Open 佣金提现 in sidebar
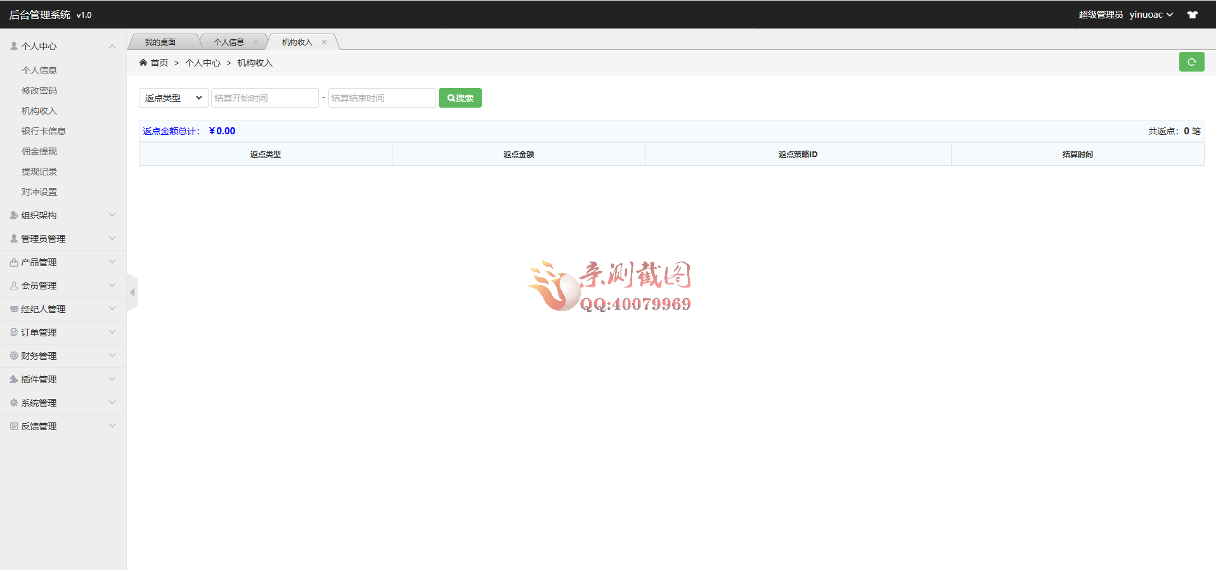This screenshot has width=1216, height=570. [x=39, y=151]
